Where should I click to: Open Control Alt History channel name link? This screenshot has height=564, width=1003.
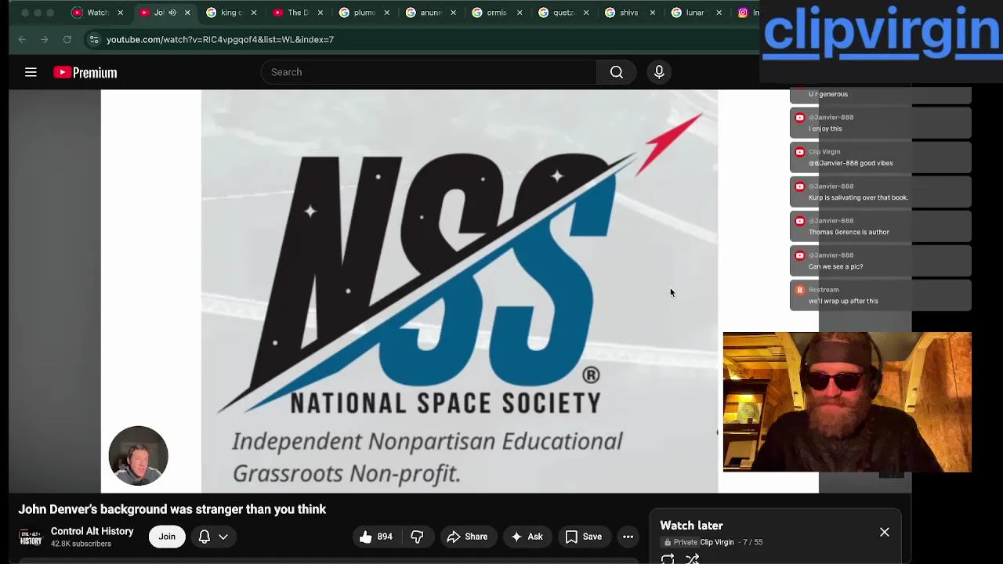(92, 531)
